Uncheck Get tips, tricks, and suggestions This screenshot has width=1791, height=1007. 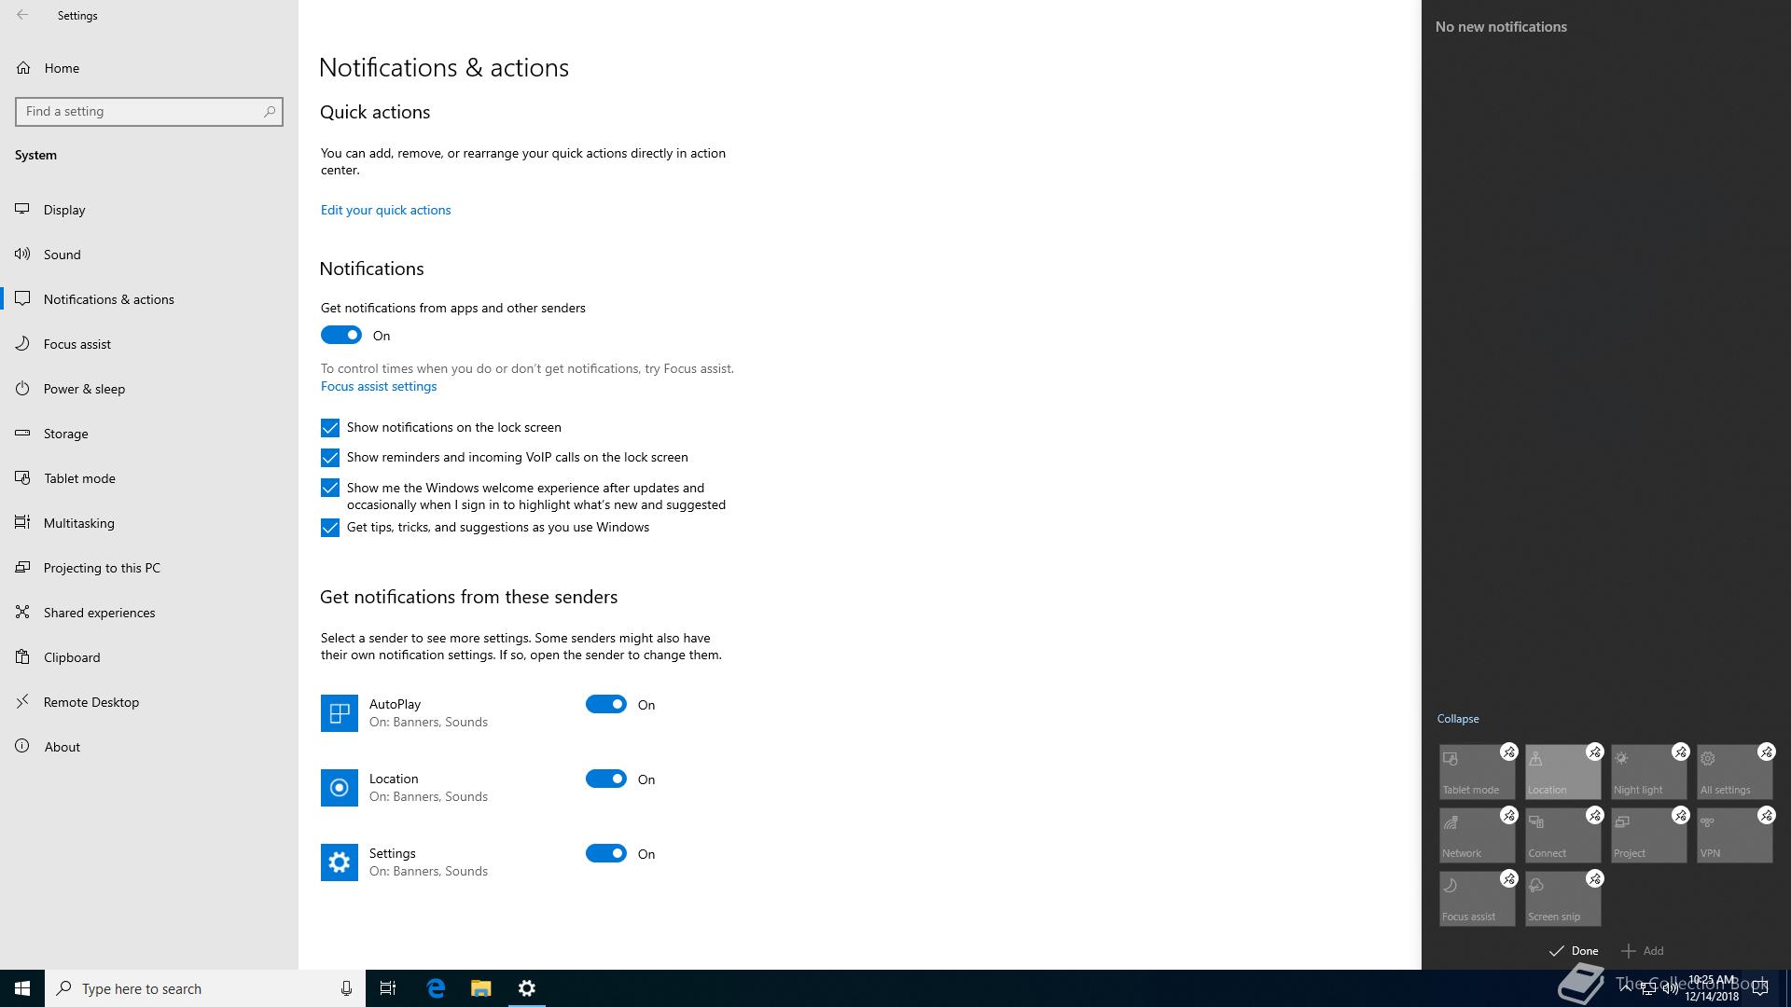point(329,528)
